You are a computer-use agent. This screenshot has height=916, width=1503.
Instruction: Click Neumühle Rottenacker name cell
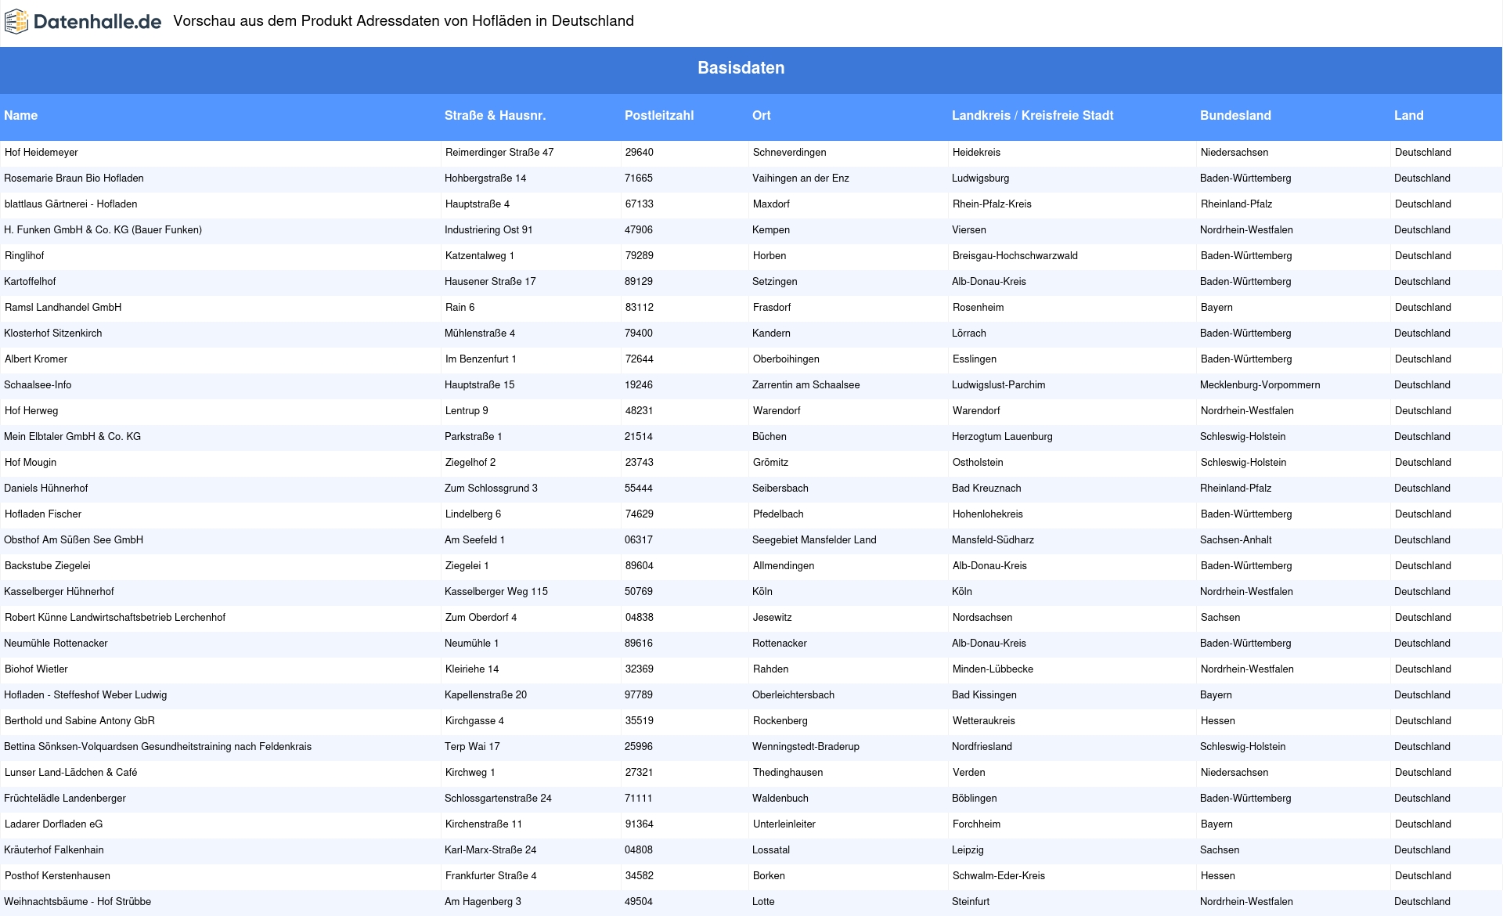pos(56,644)
